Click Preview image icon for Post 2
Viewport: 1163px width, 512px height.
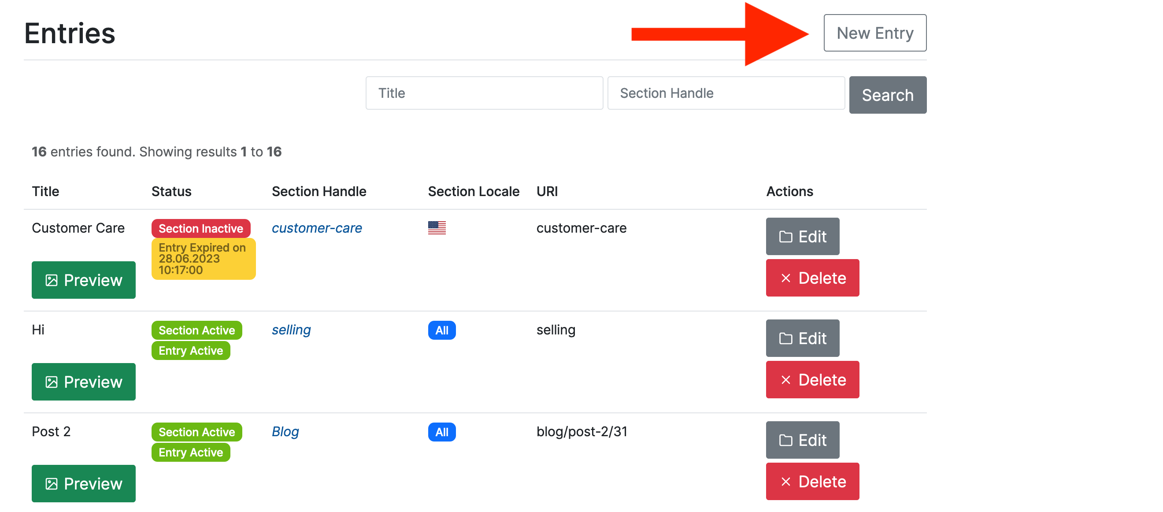click(x=52, y=483)
